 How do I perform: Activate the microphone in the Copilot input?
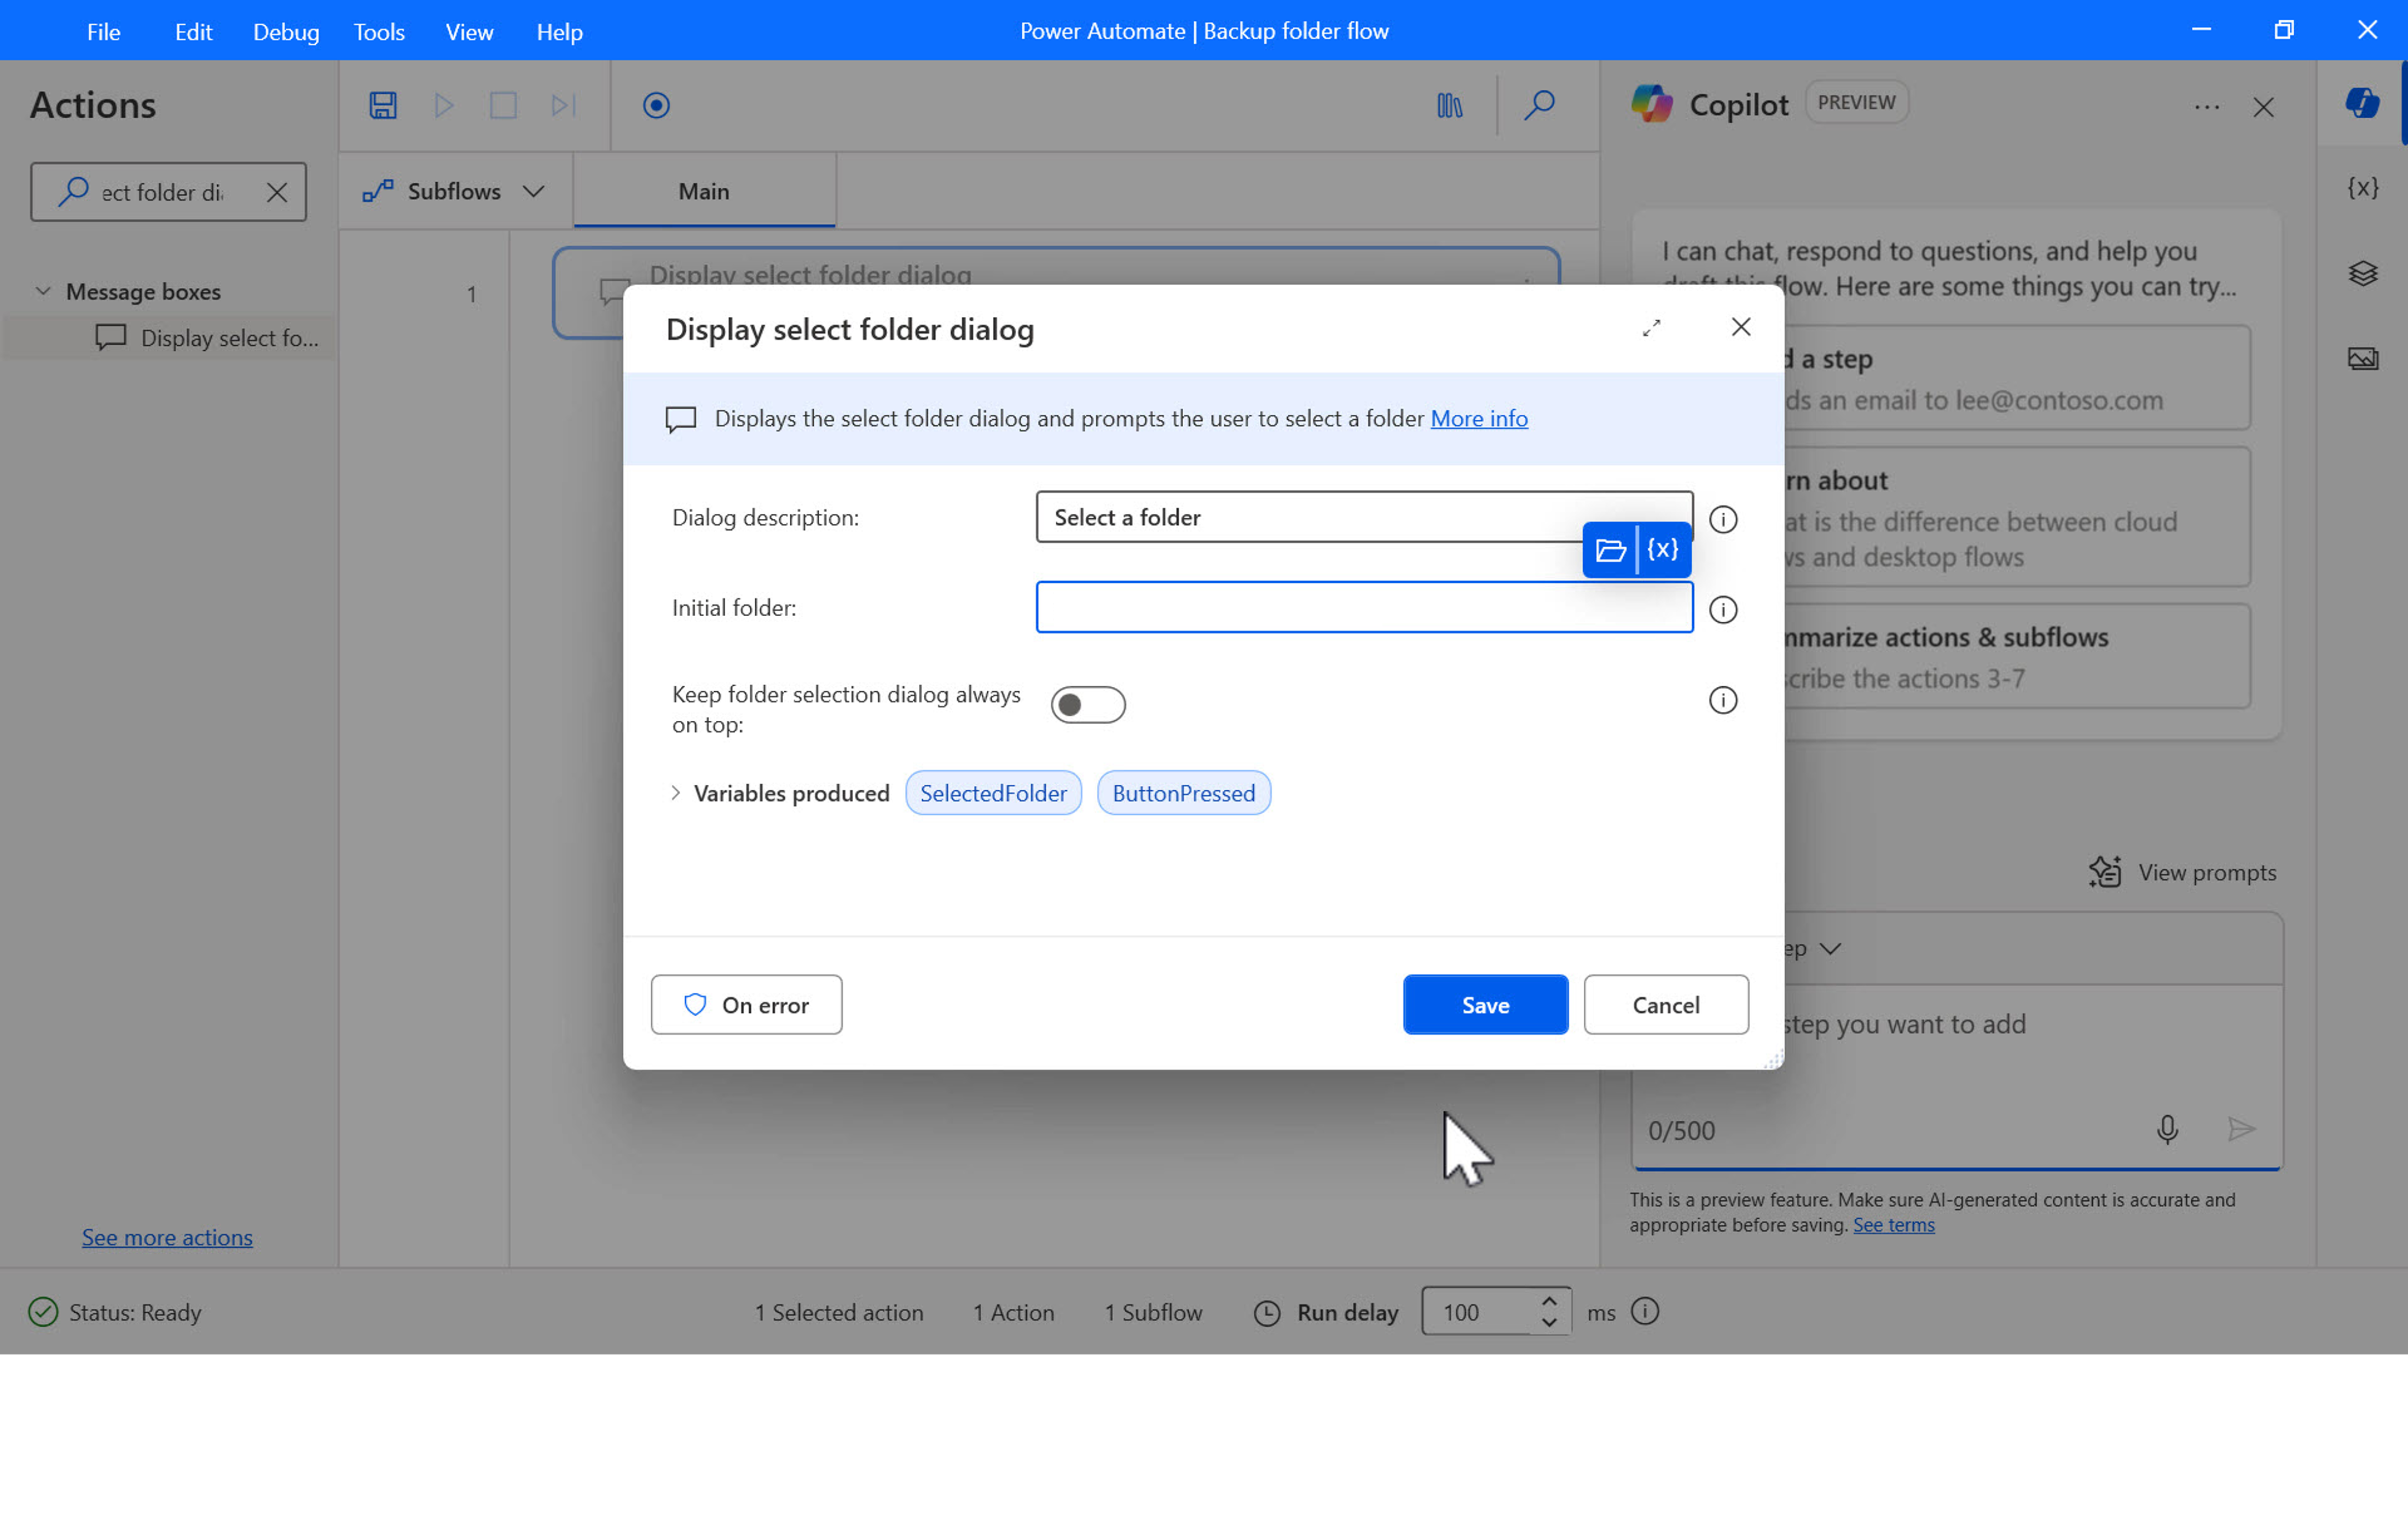tap(2168, 1130)
